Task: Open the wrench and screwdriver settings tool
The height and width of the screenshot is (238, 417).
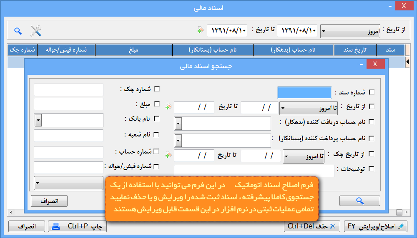Action: tap(36, 31)
